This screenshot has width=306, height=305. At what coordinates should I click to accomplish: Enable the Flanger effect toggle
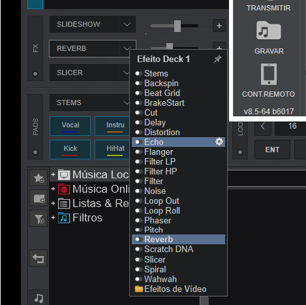138,152
